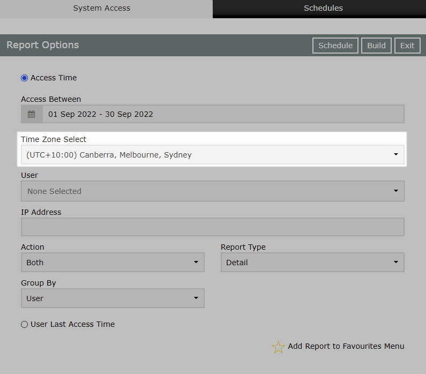Click inside the IP Address field
The image size is (426, 374).
(x=213, y=227)
